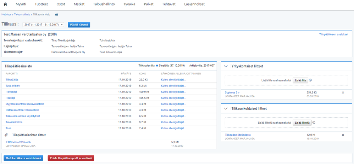Screen dimensions: 354x164
Task: Click Kutsu allekirjoittajat for Pääkirja
Action: click(x=173, y=98)
